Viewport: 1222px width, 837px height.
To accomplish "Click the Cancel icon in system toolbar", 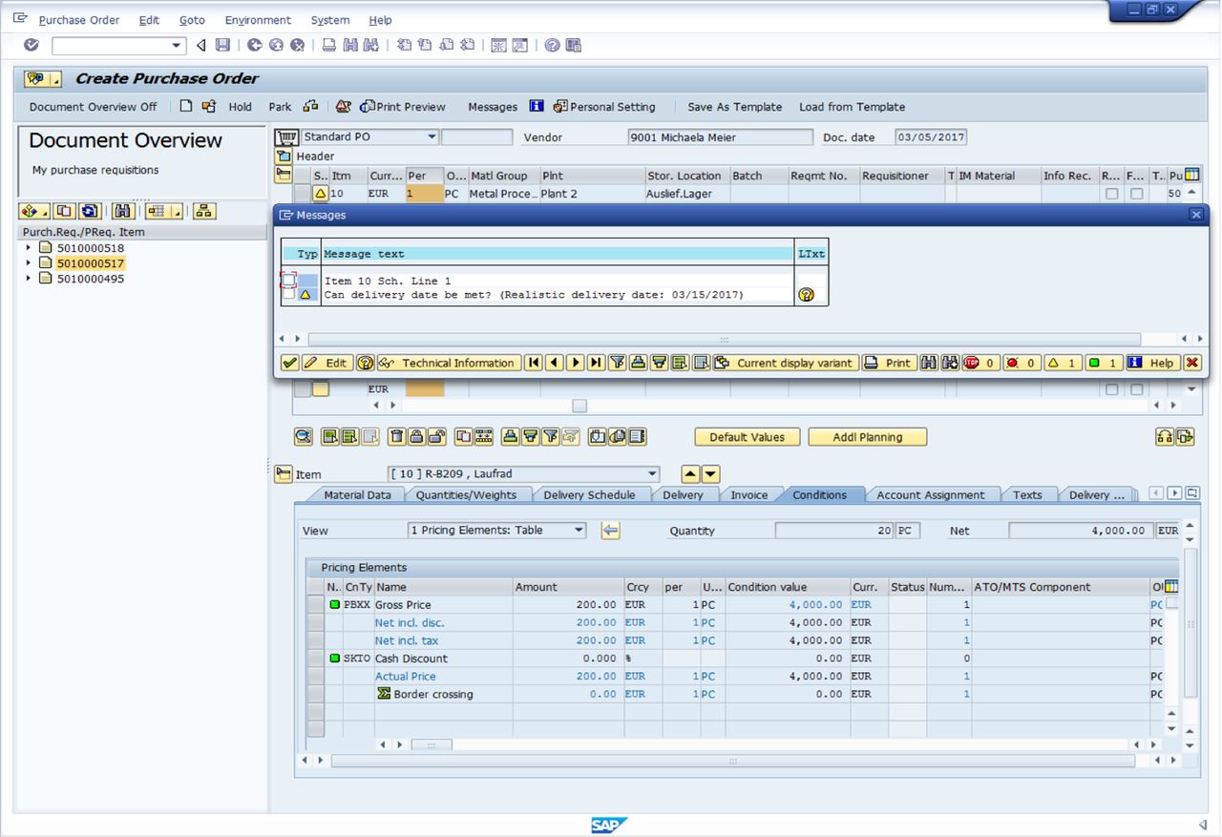I will coord(298,45).
